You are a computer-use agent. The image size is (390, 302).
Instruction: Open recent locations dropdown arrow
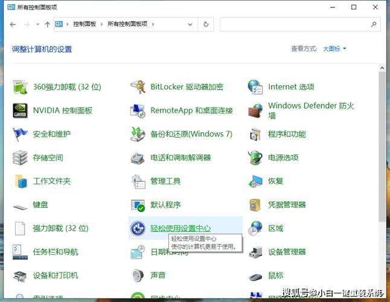pyautogui.click(x=38, y=24)
